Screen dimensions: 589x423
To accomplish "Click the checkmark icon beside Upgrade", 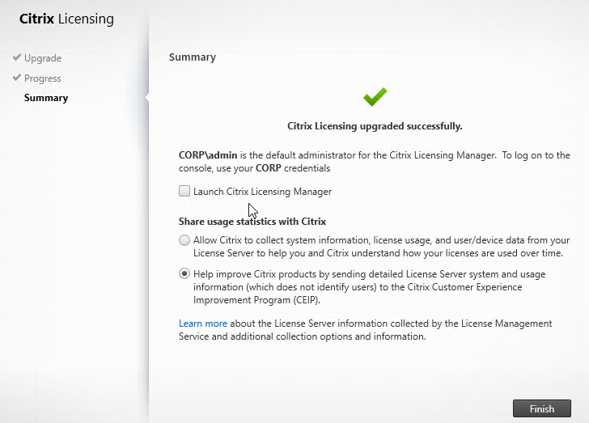I will coord(16,58).
